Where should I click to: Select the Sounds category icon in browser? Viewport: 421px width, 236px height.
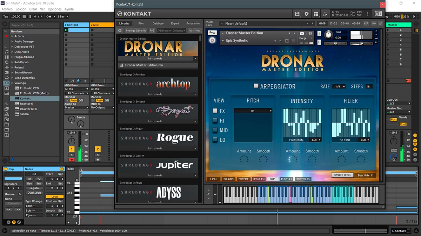point(6,52)
